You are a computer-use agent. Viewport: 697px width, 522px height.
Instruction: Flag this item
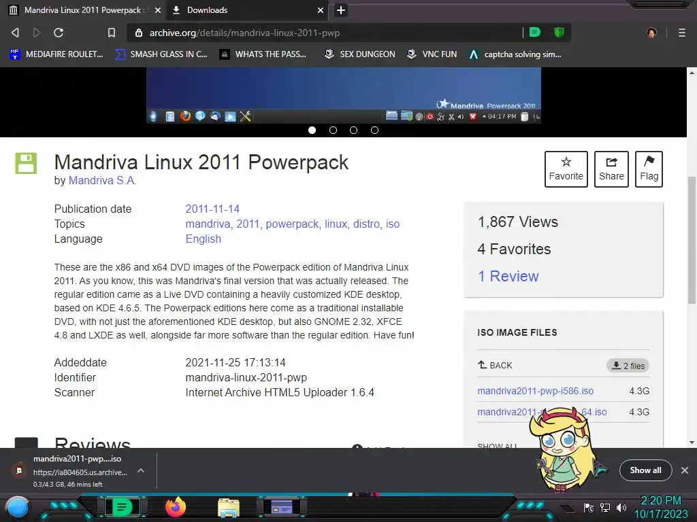649,169
